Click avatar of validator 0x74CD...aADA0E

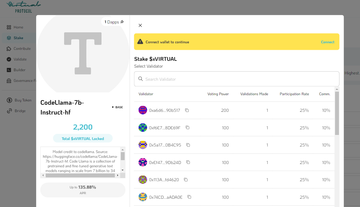pyautogui.click(x=143, y=197)
